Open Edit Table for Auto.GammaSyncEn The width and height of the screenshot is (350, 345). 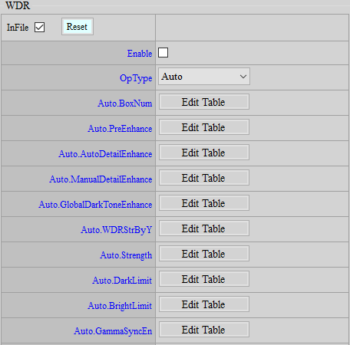[204, 330]
